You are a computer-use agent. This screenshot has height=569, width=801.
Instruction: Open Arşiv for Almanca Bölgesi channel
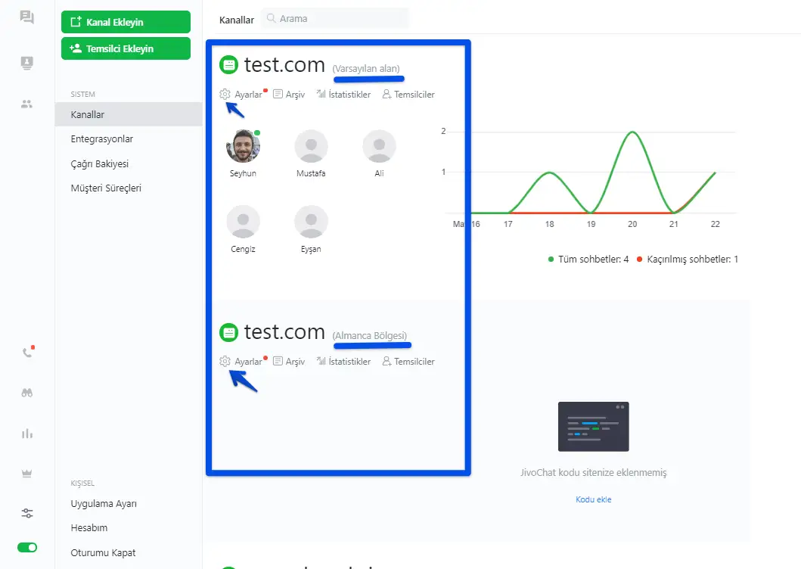coord(295,362)
